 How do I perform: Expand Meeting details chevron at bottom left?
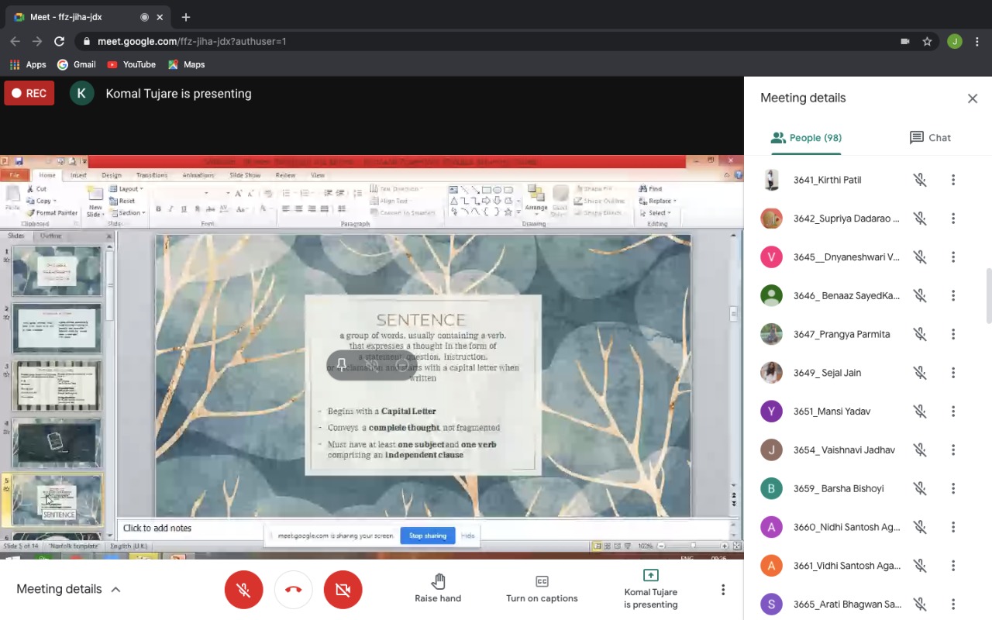coord(115,590)
